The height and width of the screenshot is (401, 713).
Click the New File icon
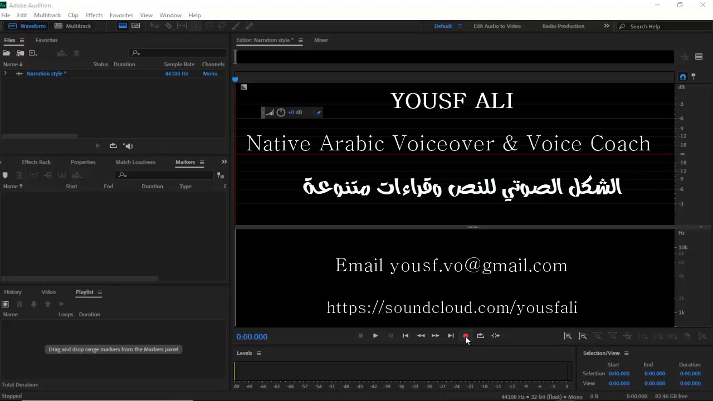pos(33,53)
